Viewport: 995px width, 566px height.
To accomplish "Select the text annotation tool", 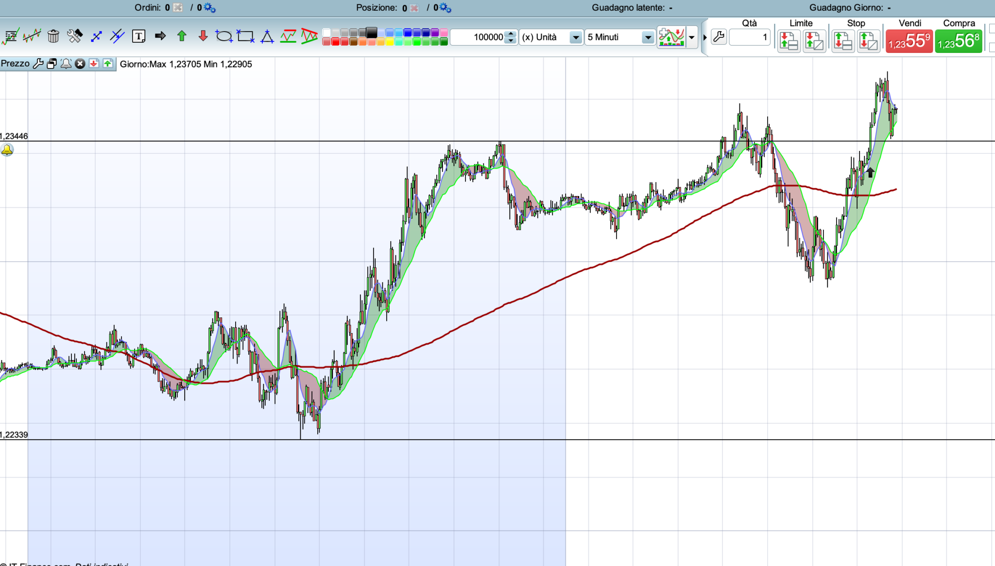I will click(x=139, y=36).
